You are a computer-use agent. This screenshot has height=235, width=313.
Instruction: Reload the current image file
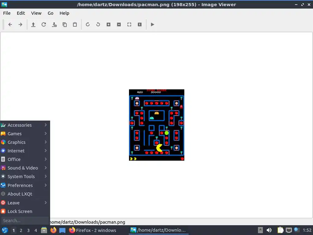(x=44, y=24)
